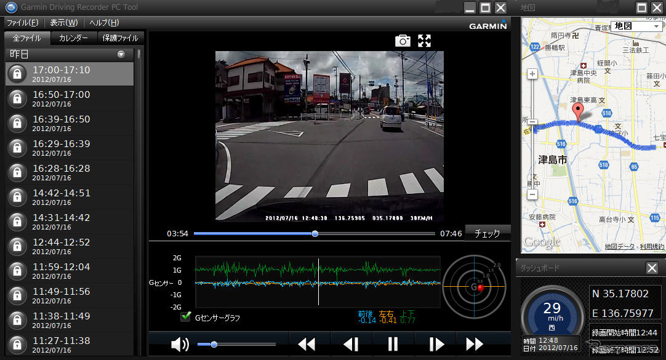The width and height of the screenshot is (666, 360).
Task: Step back one frame
Action: point(350,344)
